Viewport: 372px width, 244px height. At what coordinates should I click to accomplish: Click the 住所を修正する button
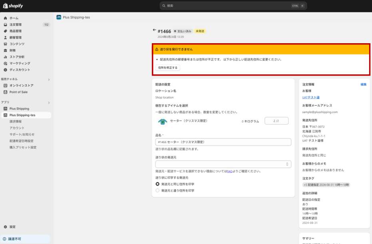(x=168, y=68)
